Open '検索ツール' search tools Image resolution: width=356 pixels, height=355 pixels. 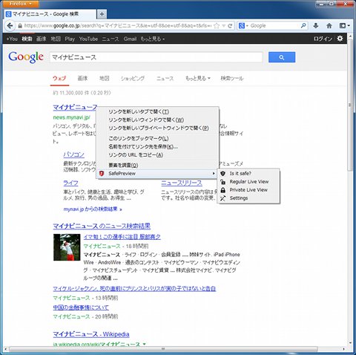tap(232, 79)
